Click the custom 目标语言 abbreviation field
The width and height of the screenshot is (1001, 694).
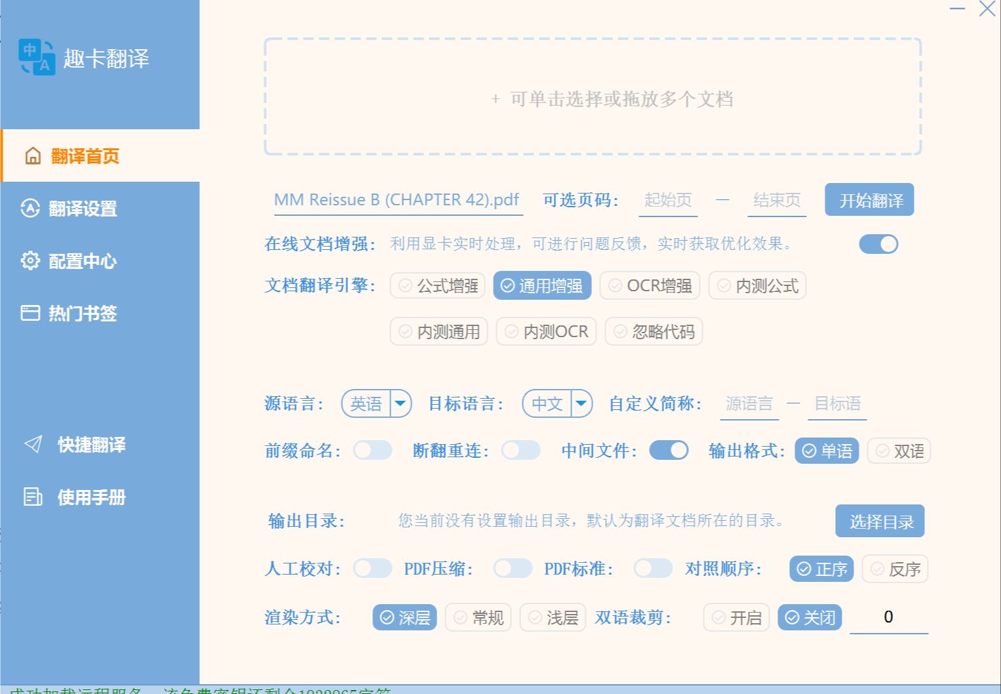(x=837, y=404)
